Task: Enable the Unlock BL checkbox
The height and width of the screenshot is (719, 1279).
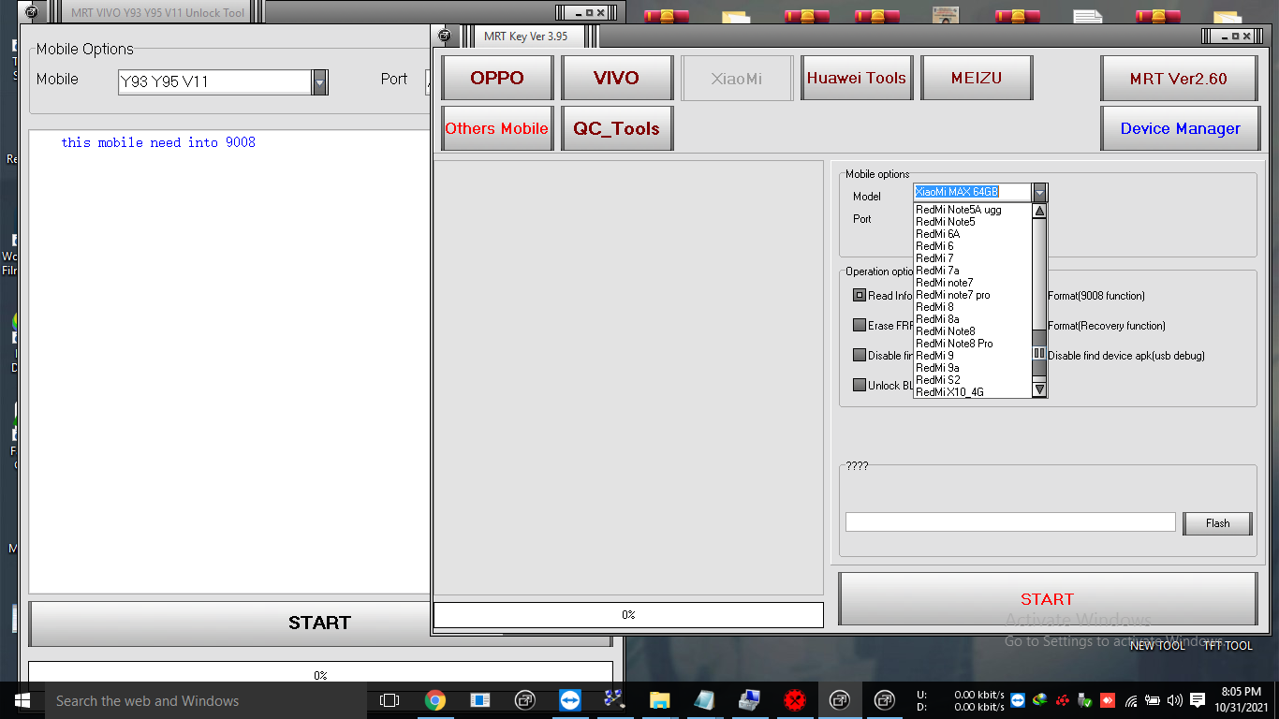Action: tap(860, 385)
